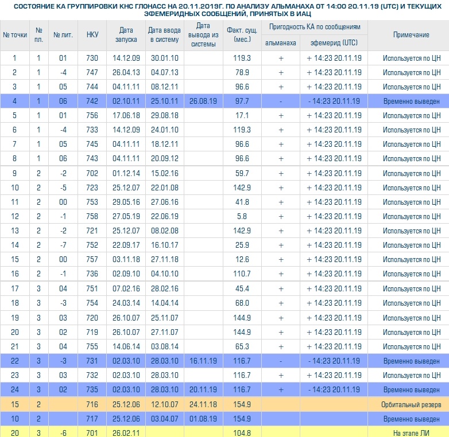Click lifetime value 5.8

242,216
